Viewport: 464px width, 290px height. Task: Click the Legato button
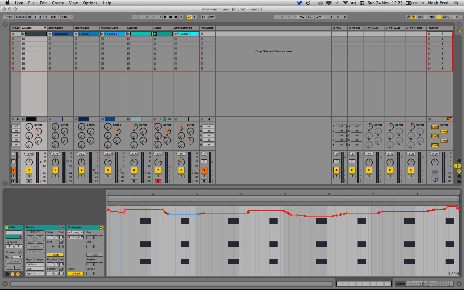(x=35, y=246)
